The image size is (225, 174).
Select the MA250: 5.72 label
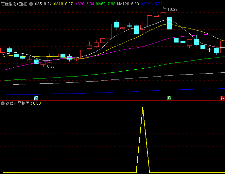pyautogui.click(x=151, y=4)
